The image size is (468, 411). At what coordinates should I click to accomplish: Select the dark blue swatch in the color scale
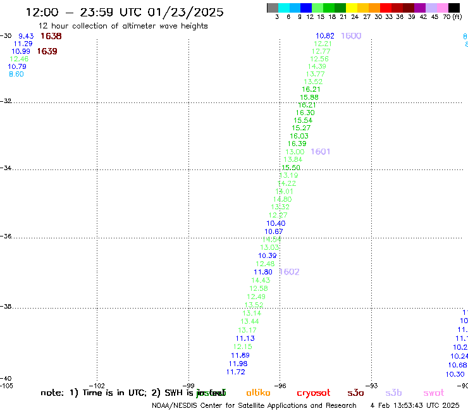307,8
